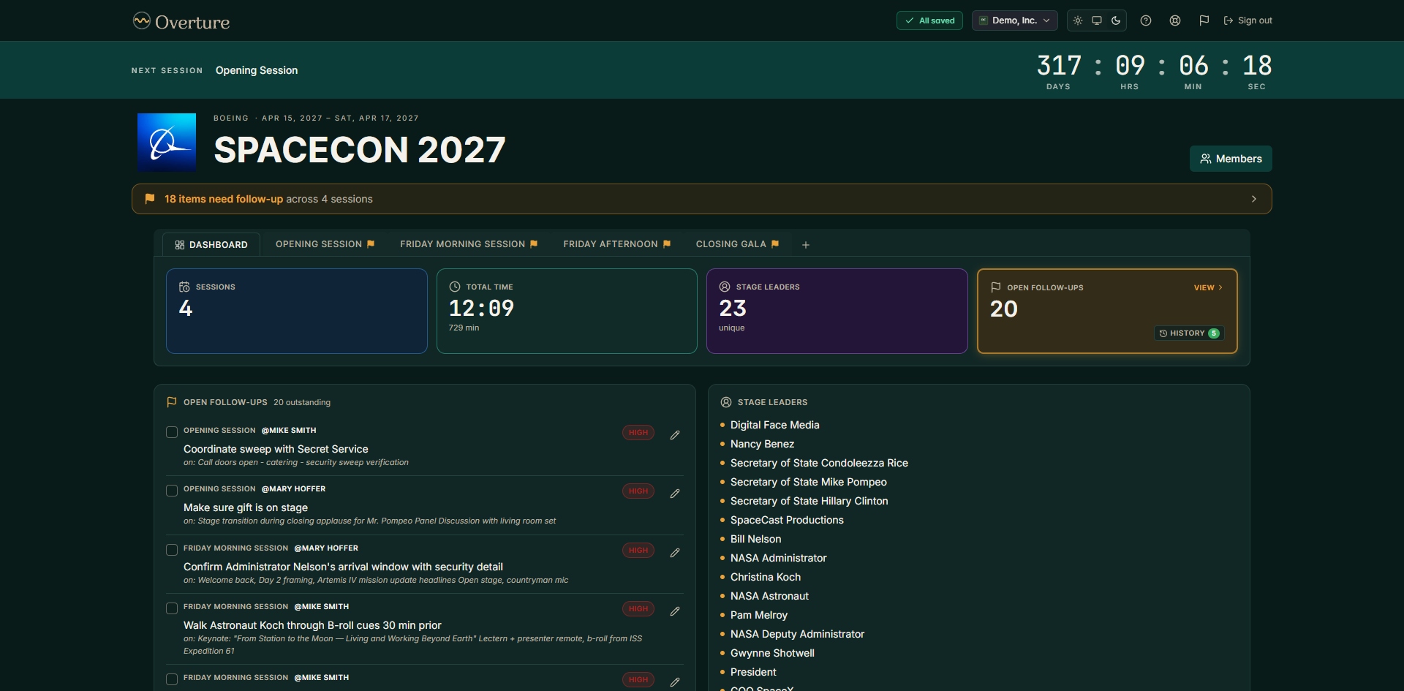Check Confirm Administrator Nelson's arrival window
Viewport: 1404px width, 691px height.
coord(172,550)
